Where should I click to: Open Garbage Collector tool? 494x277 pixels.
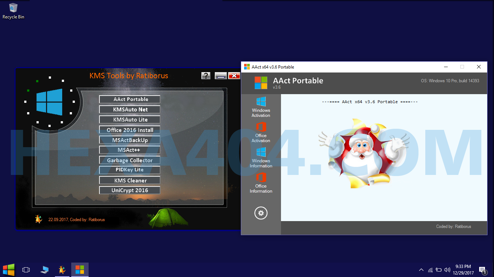tap(130, 160)
